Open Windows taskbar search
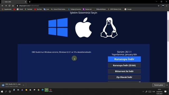Viewport: 169px width, 95px height. coord(6,92)
